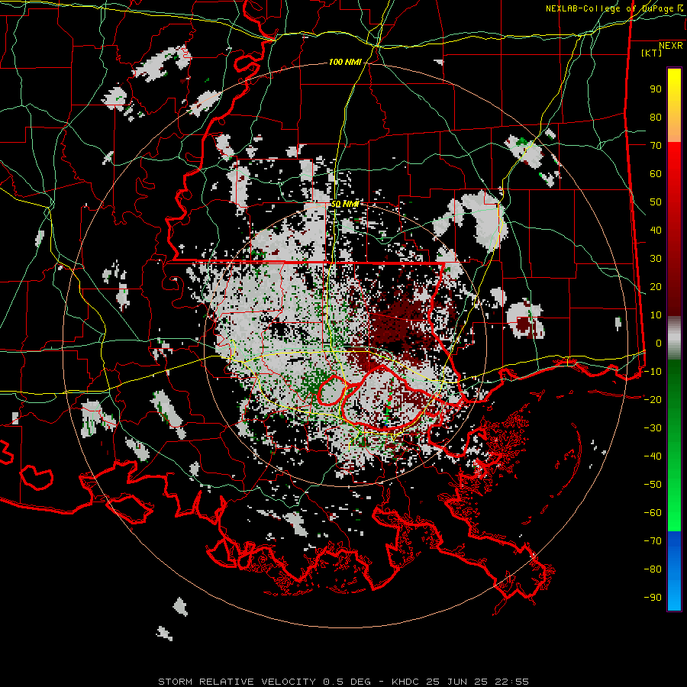Image resolution: width=687 pixels, height=687 pixels.
Task: Click the -50 value on velocity scale
Action: (x=653, y=485)
